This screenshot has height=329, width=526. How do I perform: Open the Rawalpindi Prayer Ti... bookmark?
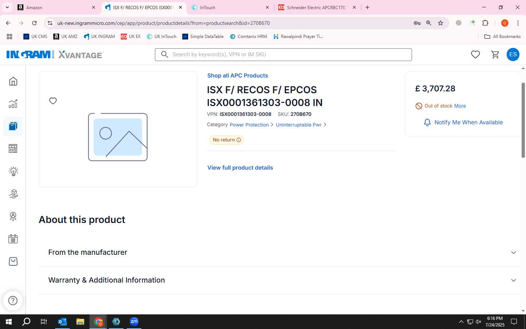[298, 37]
